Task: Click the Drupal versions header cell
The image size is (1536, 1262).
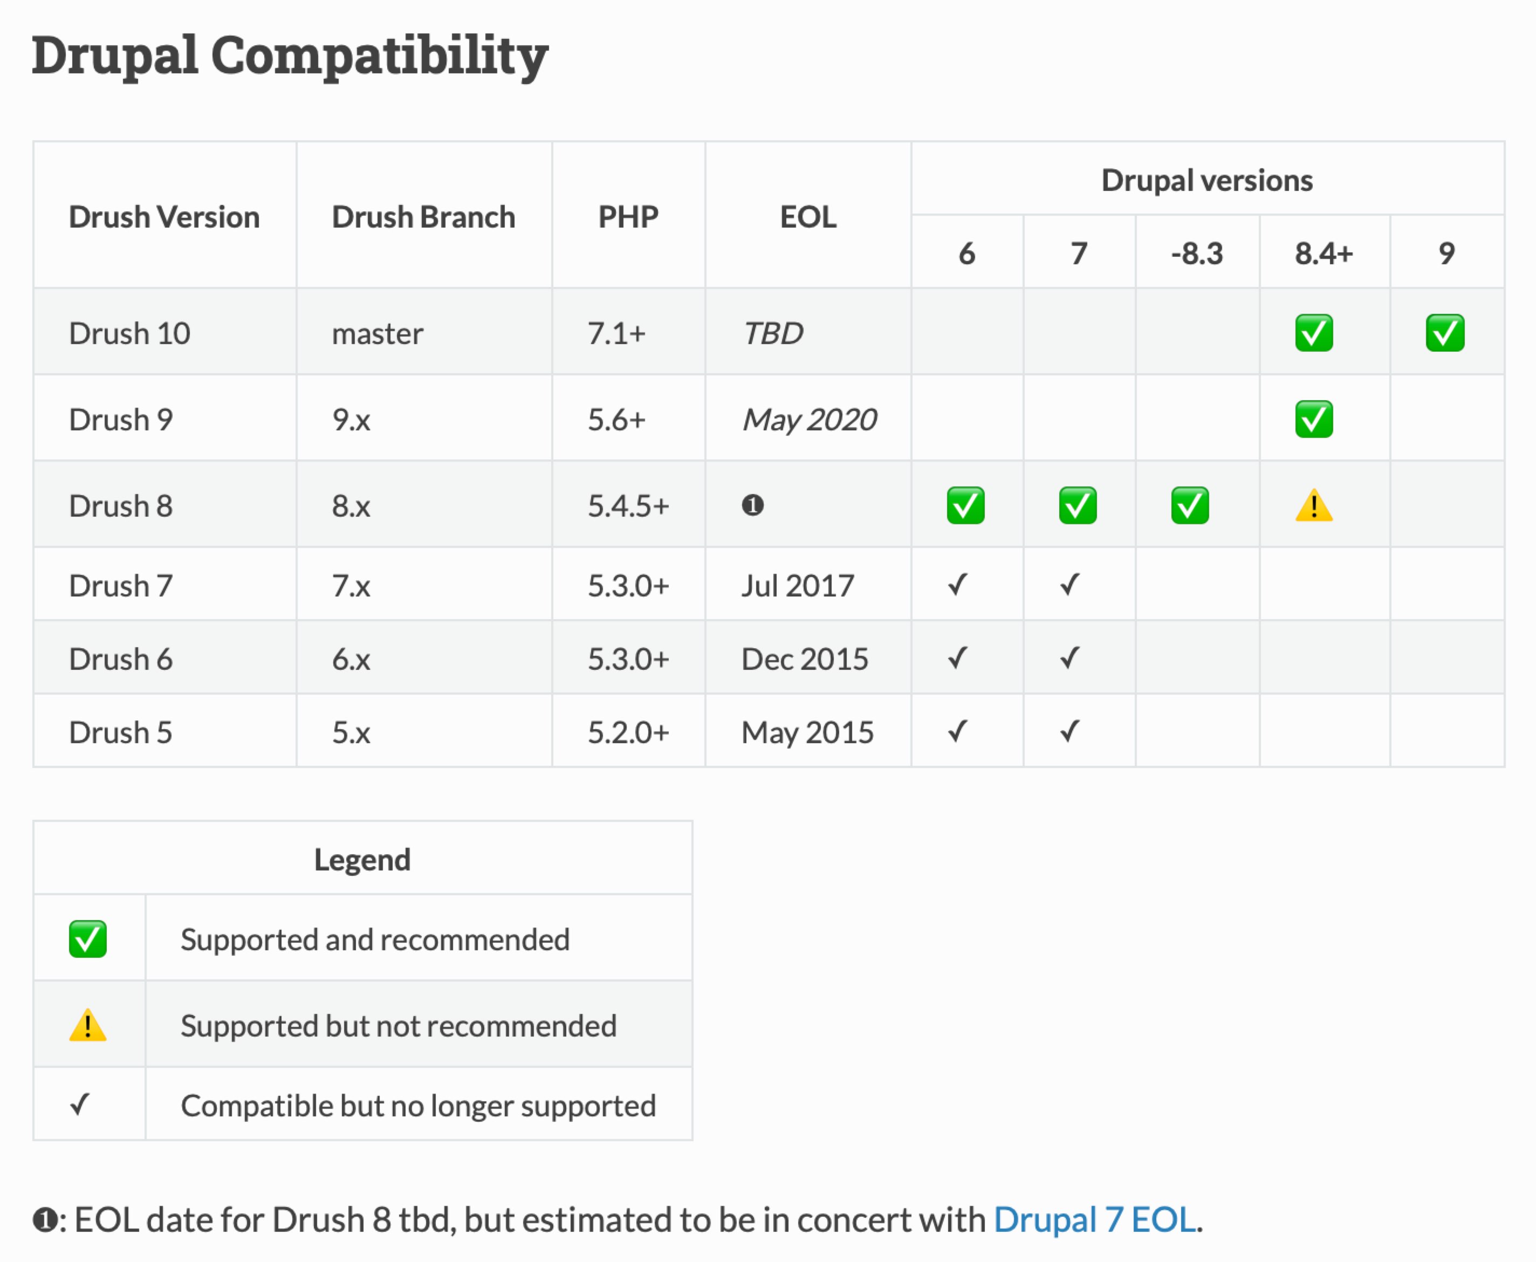Action: pos(1206,180)
